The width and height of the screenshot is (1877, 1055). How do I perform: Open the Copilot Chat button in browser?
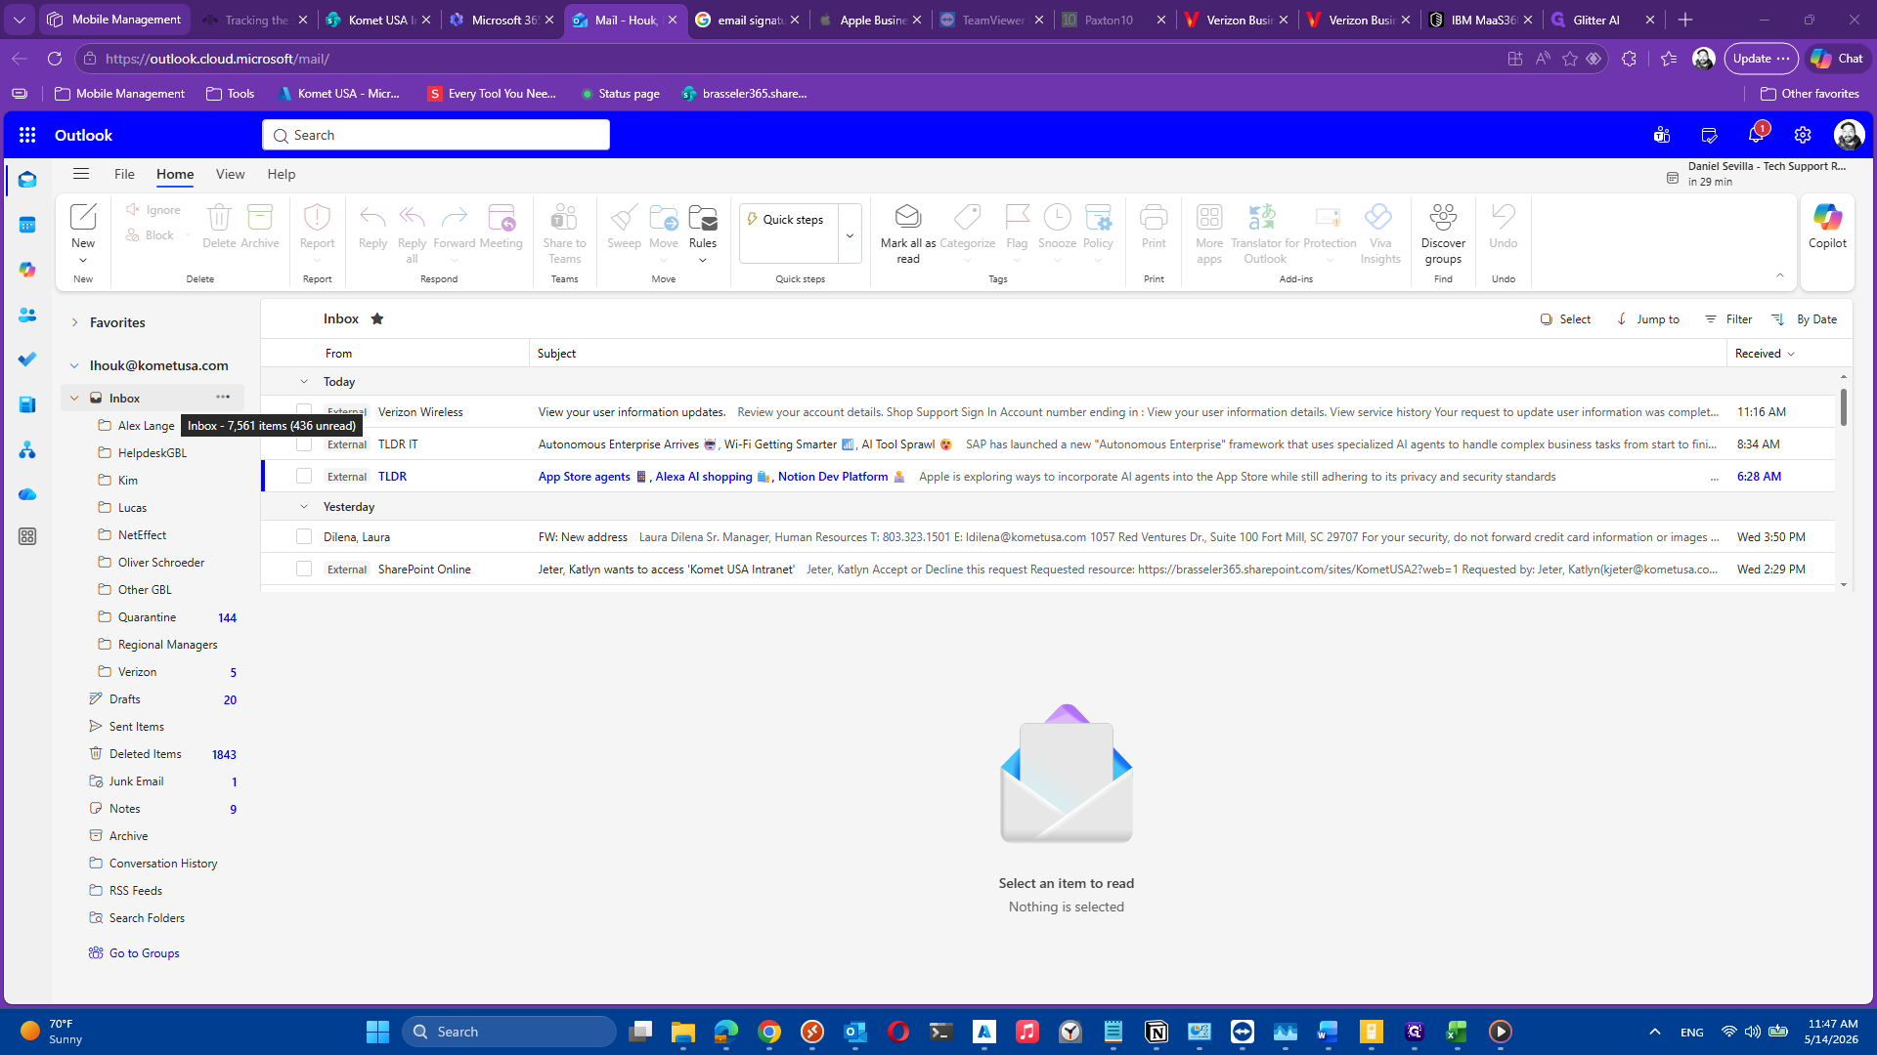(x=1837, y=59)
